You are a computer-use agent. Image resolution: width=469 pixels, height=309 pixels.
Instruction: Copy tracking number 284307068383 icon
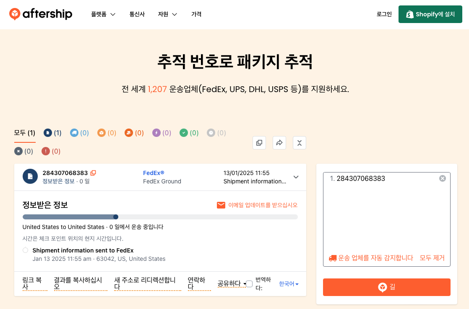tap(93, 173)
